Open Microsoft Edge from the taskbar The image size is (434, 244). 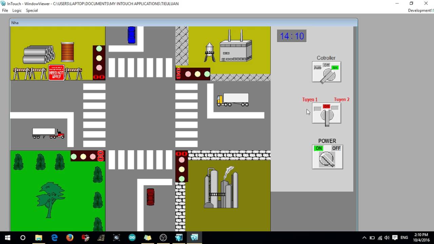pyautogui.click(x=54, y=238)
